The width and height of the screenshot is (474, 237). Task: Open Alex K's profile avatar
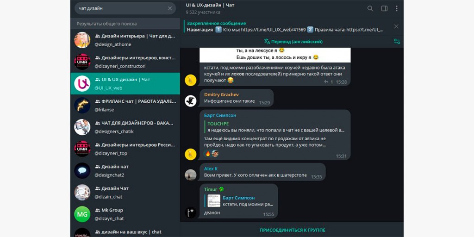point(190,175)
